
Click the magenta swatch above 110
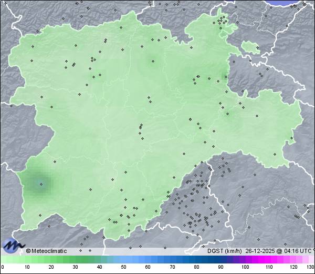pyautogui.click(x=269, y=259)
